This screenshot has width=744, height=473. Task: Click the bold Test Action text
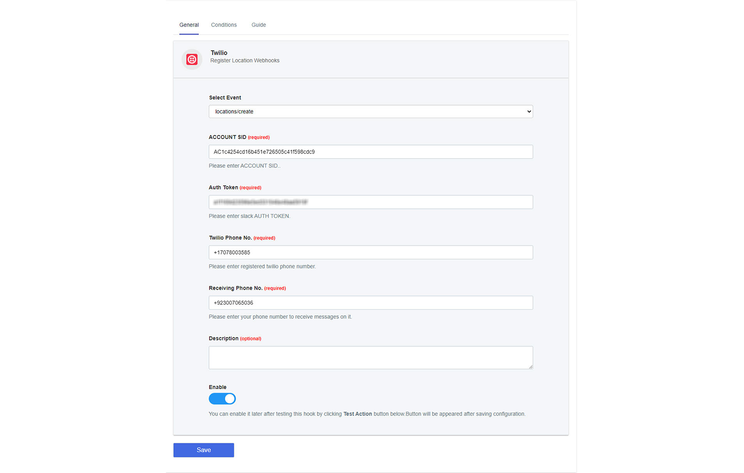tap(358, 414)
